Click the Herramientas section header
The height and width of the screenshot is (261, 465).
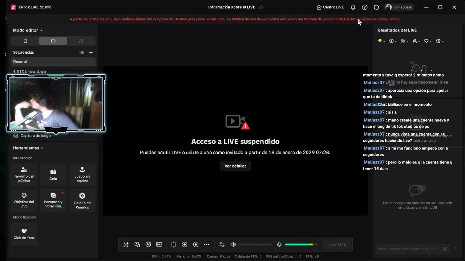(x=26, y=148)
